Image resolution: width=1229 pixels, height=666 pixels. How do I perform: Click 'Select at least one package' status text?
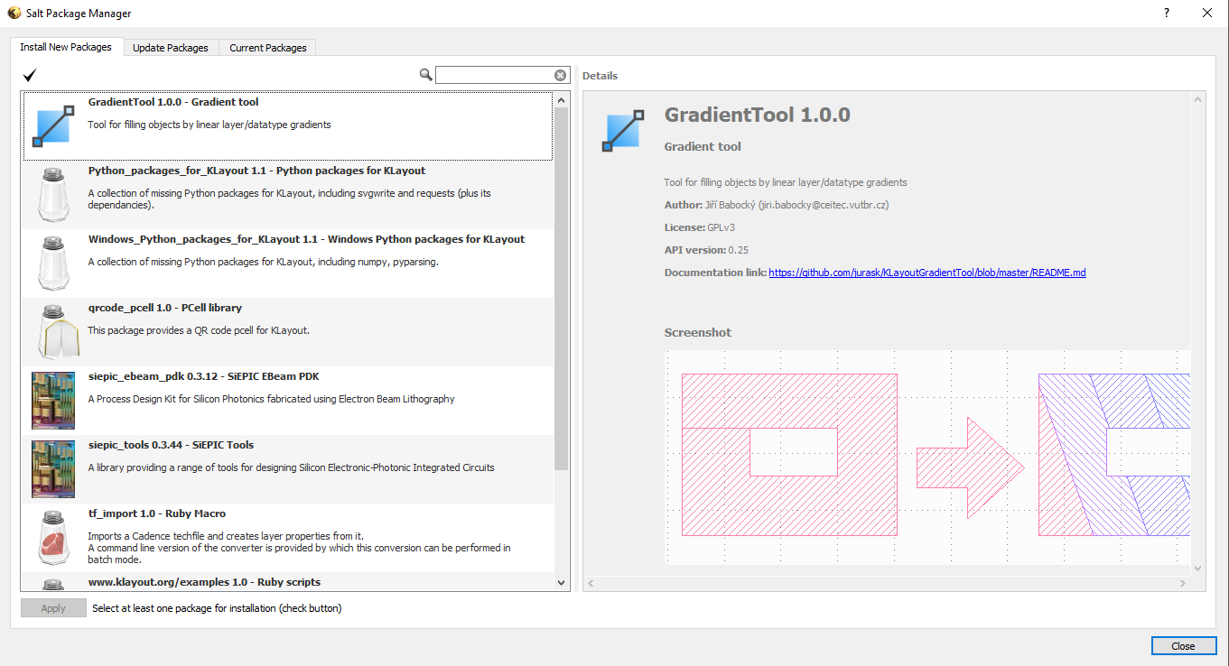click(217, 608)
